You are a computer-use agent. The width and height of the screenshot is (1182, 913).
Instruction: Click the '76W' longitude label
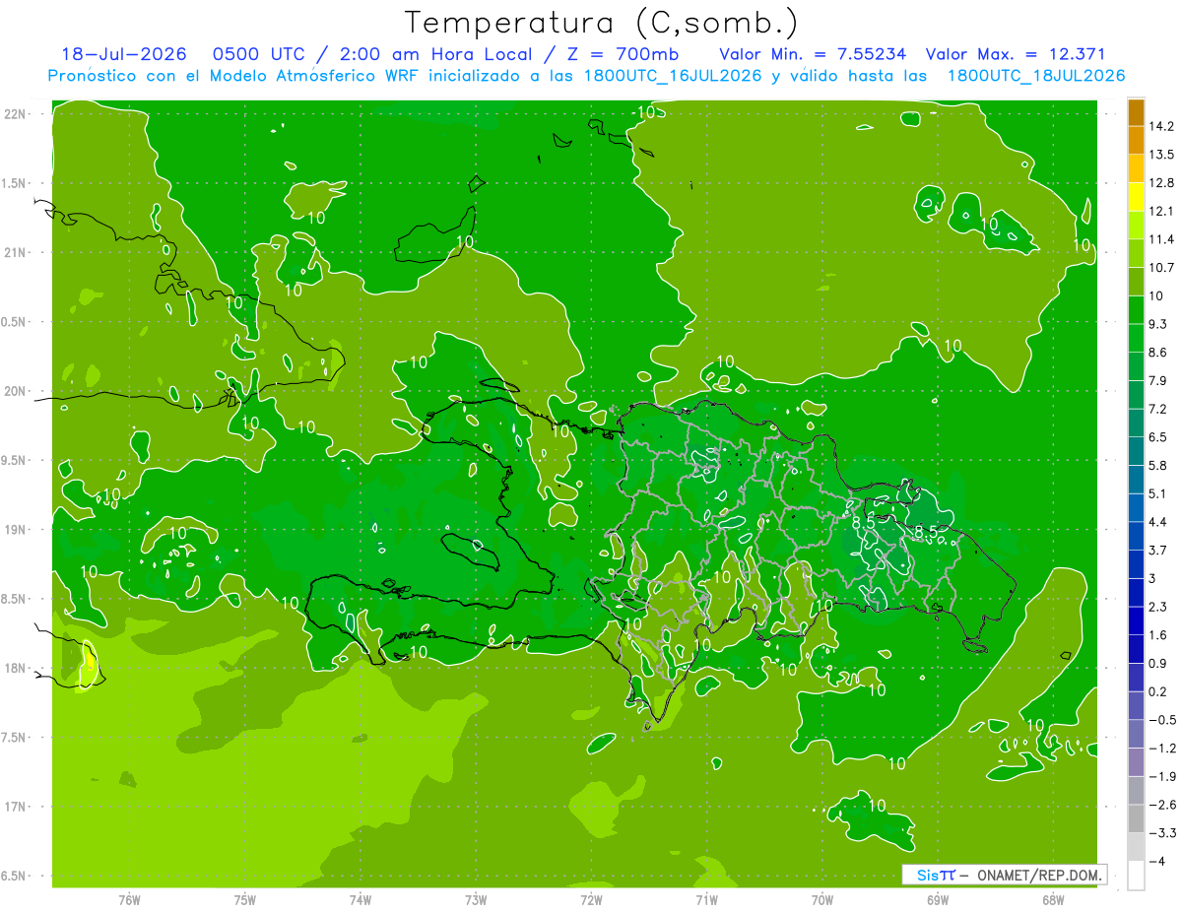pos(129,900)
